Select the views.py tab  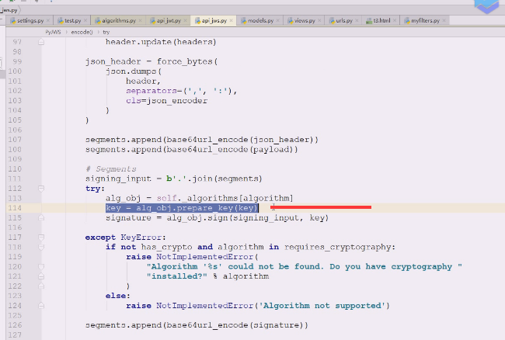pyautogui.click(x=305, y=21)
